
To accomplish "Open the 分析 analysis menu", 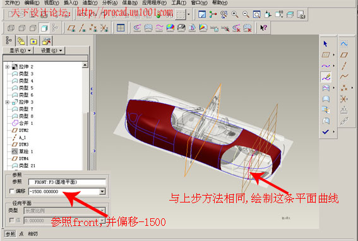I will click(x=110, y=3).
